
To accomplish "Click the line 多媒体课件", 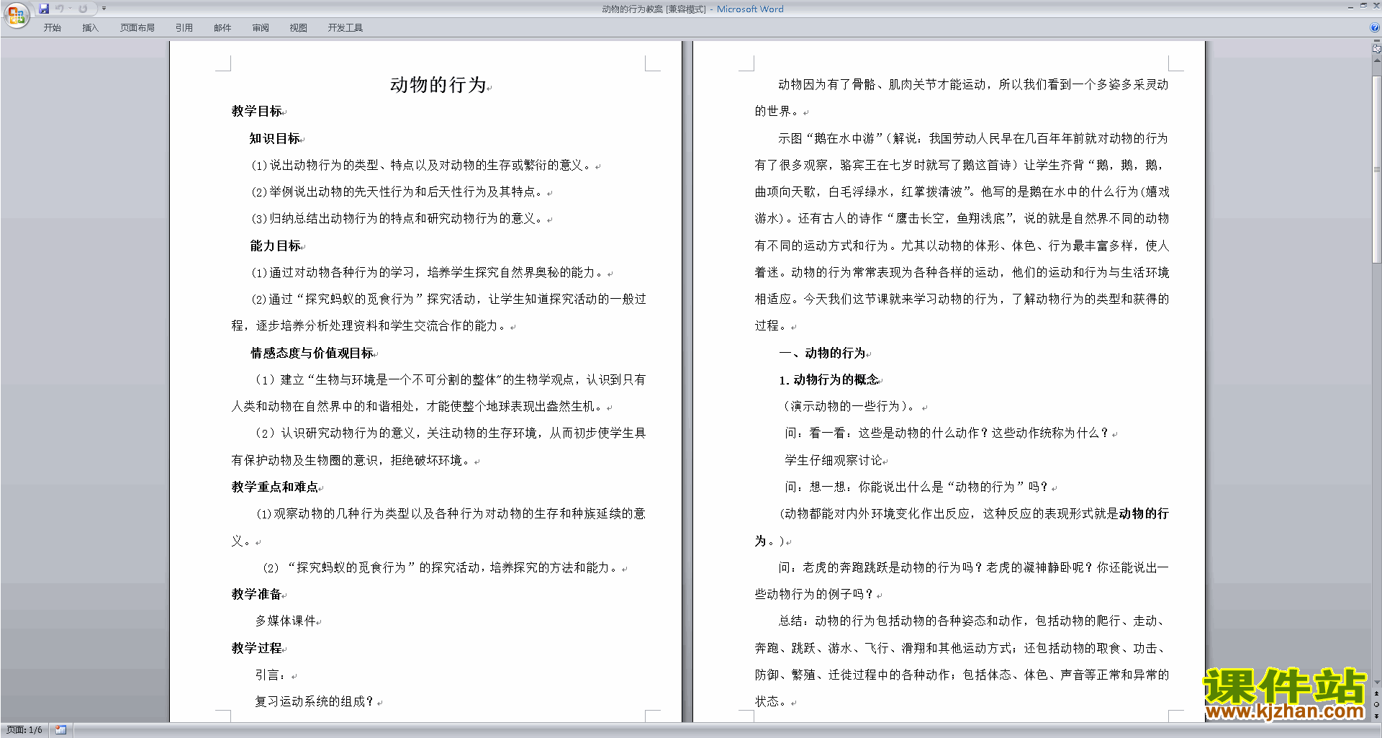I will coord(286,621).
